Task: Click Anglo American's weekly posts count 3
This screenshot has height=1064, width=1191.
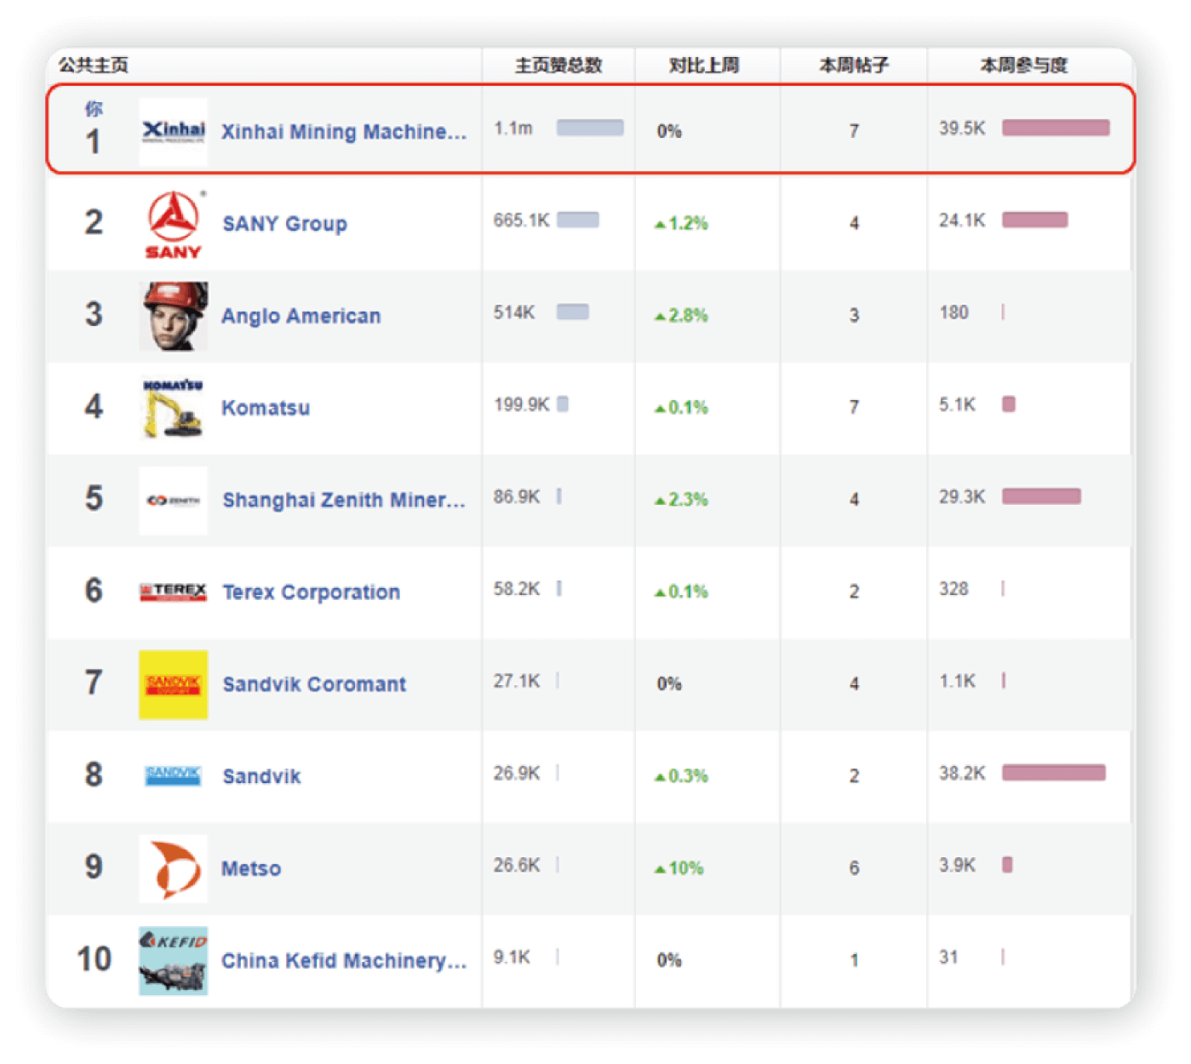Action: [854, 316]
